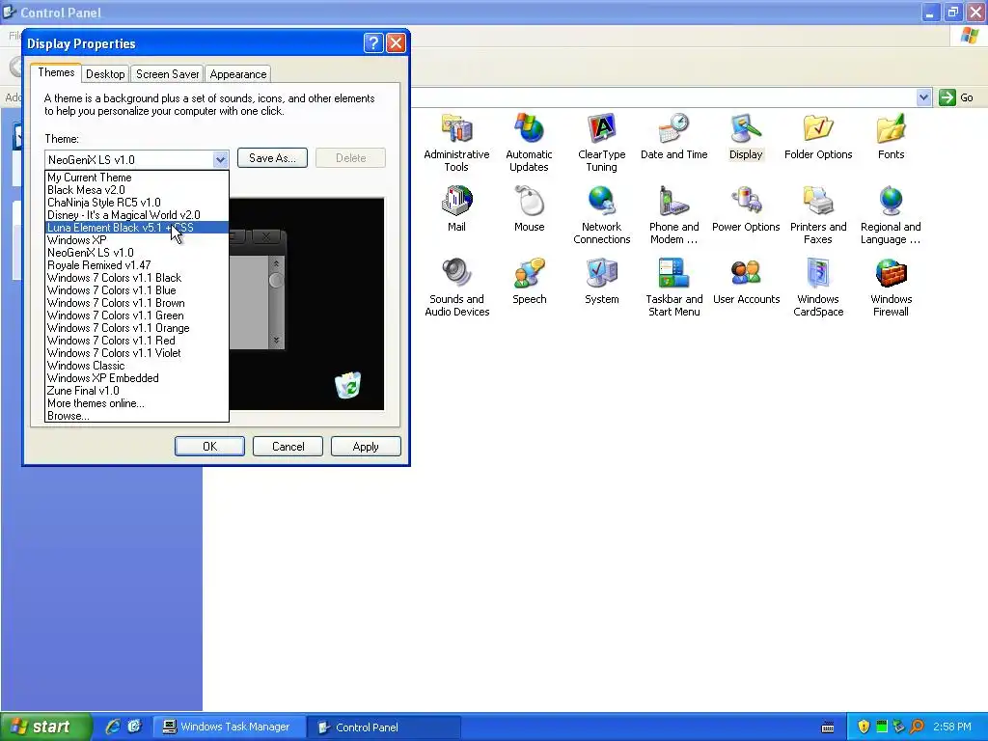Choose More themes online option
The width and height of the screenshot is (988, 741).
pos(137,403)
